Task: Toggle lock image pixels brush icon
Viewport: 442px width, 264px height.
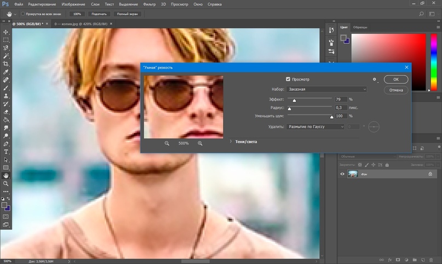Action: click(x=366, y=165)
